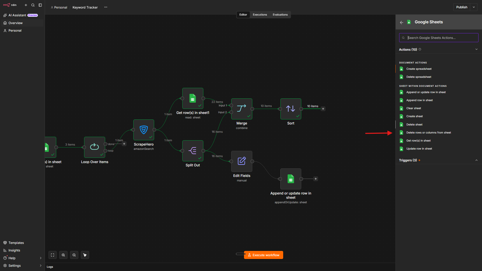The width and height of the screenshot is (482, 271).
Task: Select the Loop Over Items node icon
Action: click(x=95, y=147)
